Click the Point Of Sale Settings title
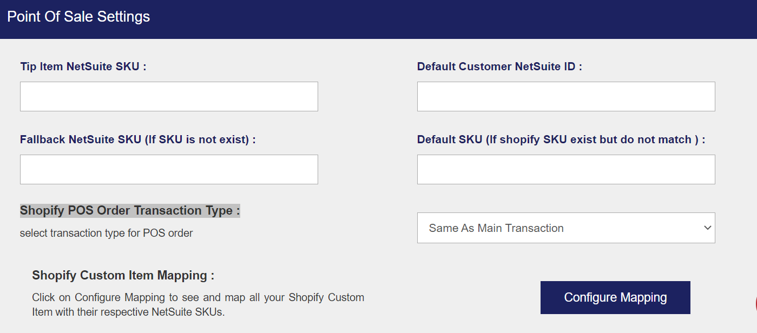 pos(78,17)
